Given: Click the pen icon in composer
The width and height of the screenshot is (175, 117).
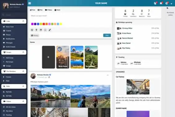Looking at the screenshot, I should point(50,30).
